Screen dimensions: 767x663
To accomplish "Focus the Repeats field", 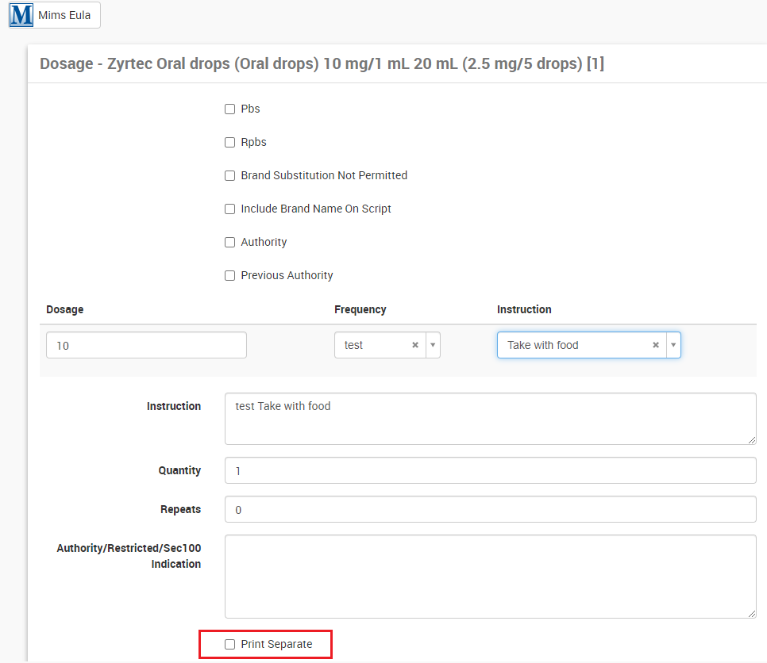I will tap(491, 509).
